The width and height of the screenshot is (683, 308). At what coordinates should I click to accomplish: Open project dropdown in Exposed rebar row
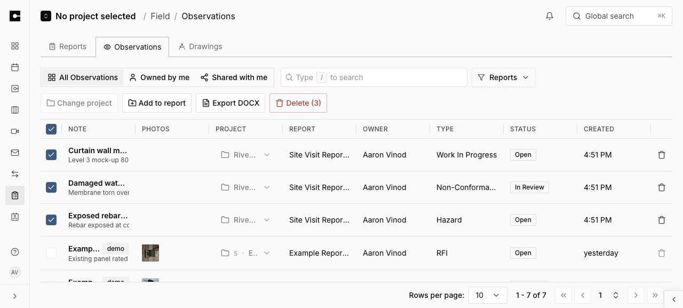(245, 220)
